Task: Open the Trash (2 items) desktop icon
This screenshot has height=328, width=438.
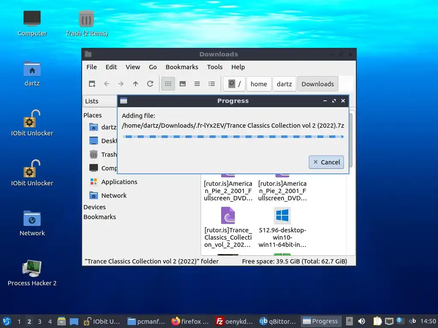Action: 86,23
